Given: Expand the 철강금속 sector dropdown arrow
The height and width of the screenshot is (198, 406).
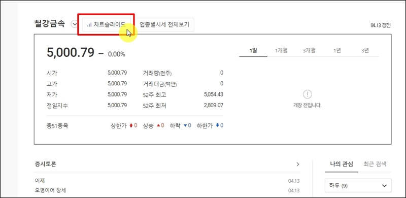Looking at the screenshot, I should click(x=75, y=24).
